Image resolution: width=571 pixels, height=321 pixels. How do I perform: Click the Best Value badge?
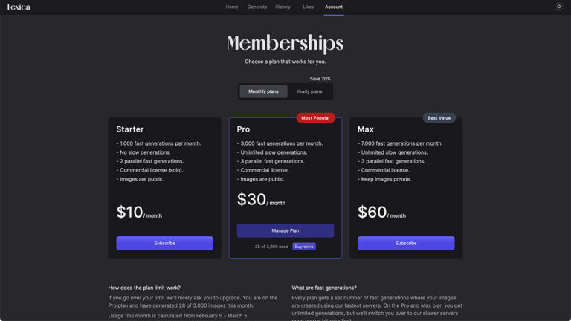pos(439,118)
